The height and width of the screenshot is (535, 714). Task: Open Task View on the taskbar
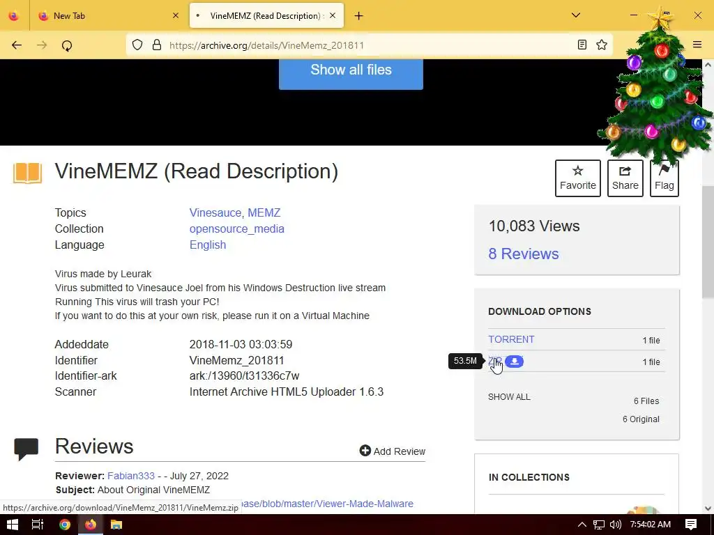pyautogui.click(x=38, y=525)
